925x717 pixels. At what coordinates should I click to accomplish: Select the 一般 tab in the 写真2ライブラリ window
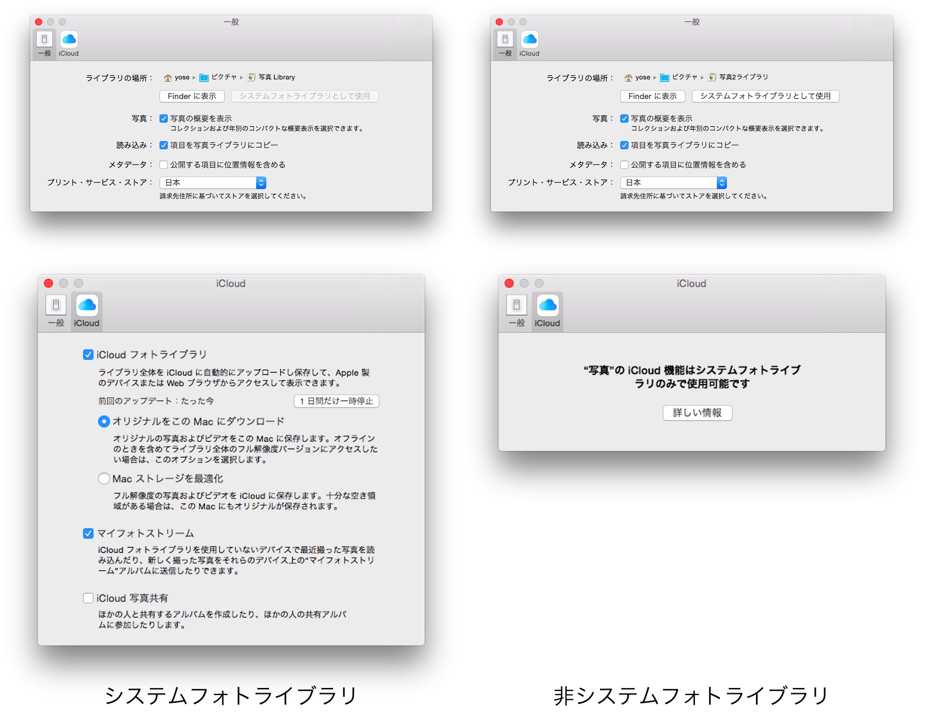click(505, 44)
